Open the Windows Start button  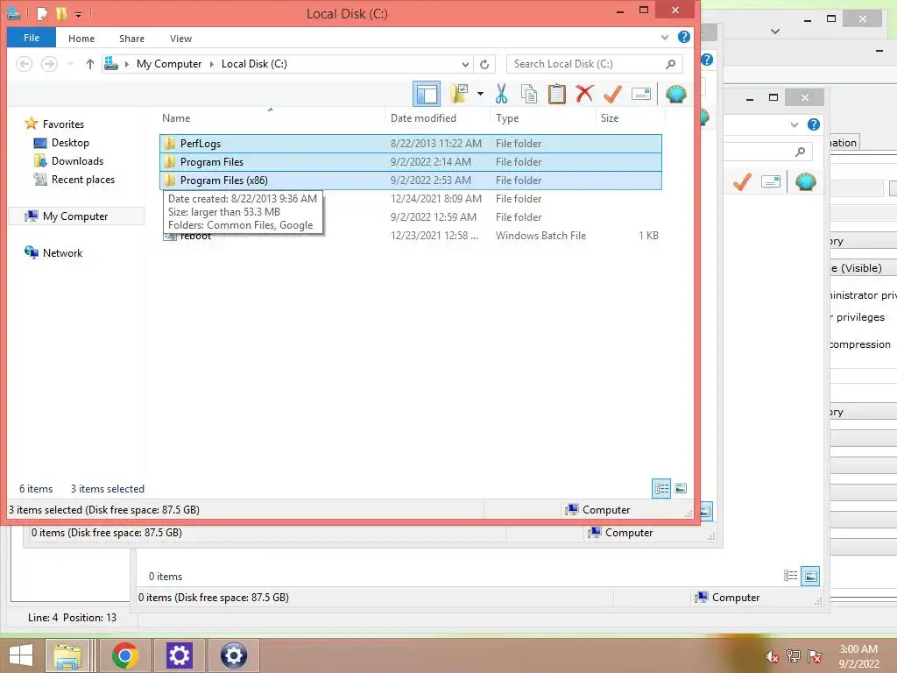21,655
